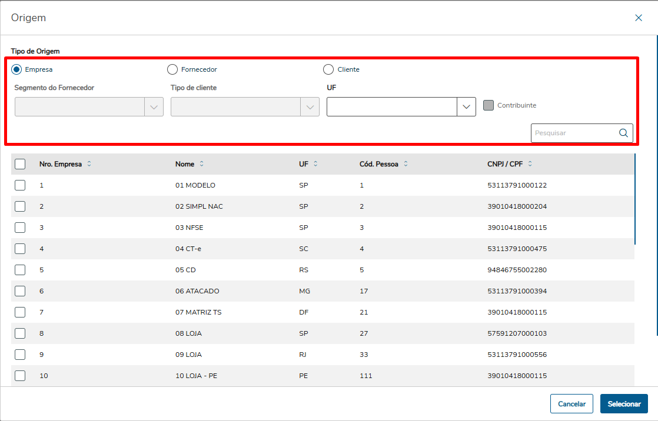This screenshot has width=658, height=421.
Task: Click the Nome column header text
Action: [185, 164]
